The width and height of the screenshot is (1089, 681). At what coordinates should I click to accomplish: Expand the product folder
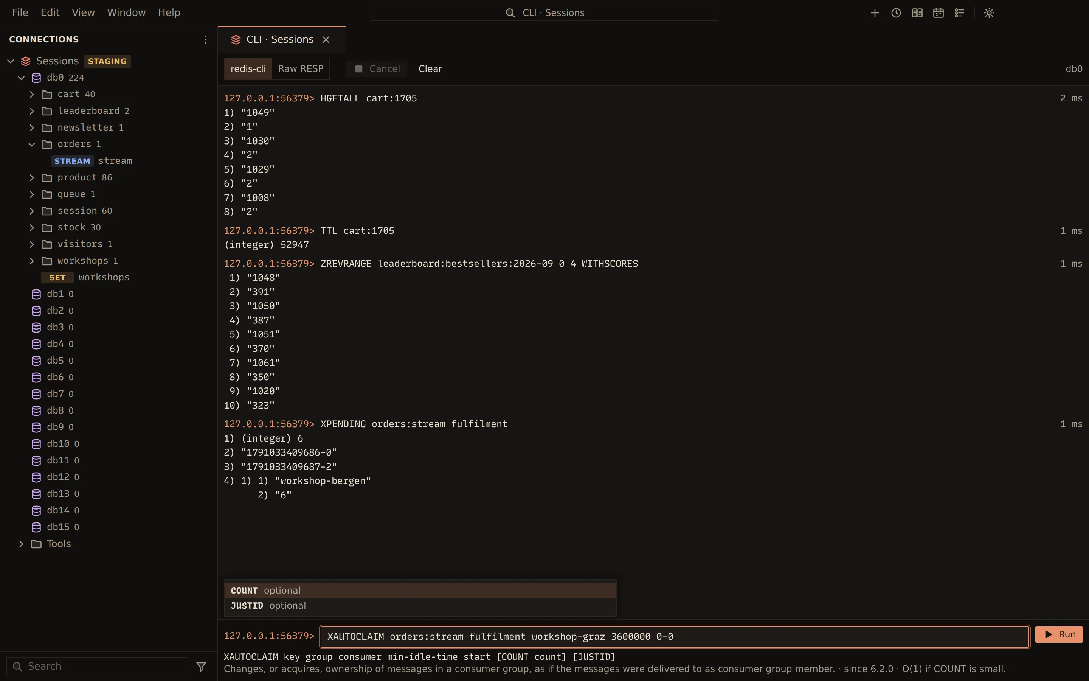pyautogui.click(x=31, y=177)
